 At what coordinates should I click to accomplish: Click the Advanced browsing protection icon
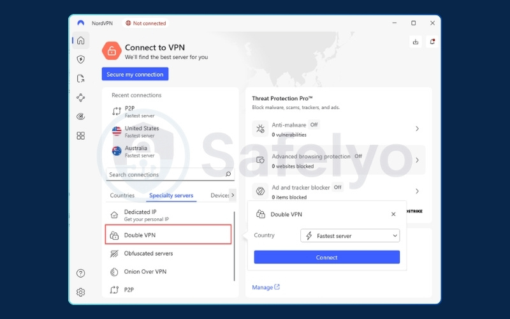click(260, 160)
